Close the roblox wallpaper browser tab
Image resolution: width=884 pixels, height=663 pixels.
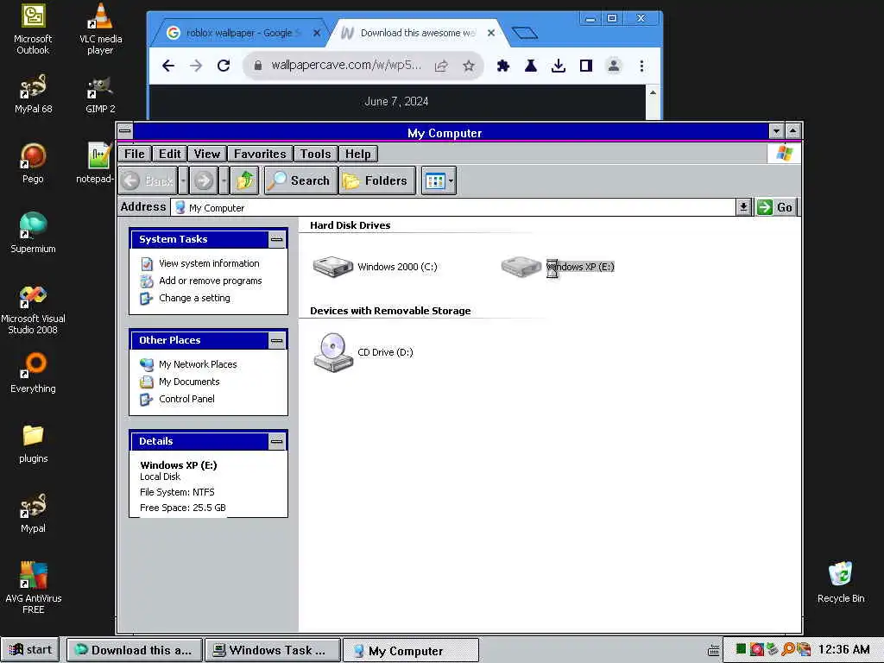coord(317,33)
